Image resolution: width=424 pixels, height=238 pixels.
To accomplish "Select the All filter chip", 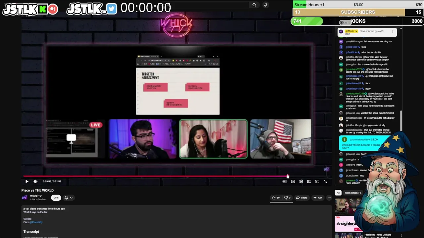I will tap(338, 193).
